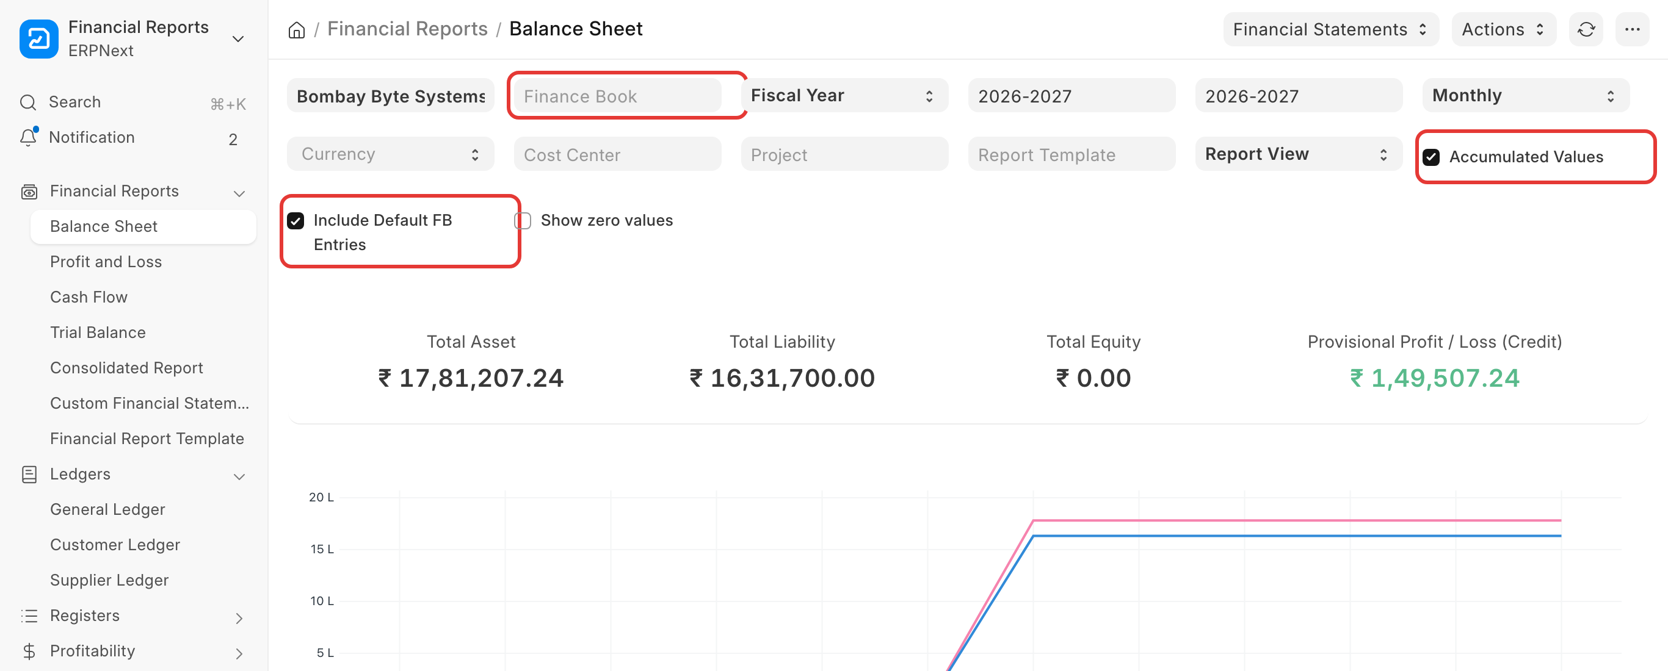Enable the Show zero values checkbox
Screen dimensions: 1668x671
[523, 221]
